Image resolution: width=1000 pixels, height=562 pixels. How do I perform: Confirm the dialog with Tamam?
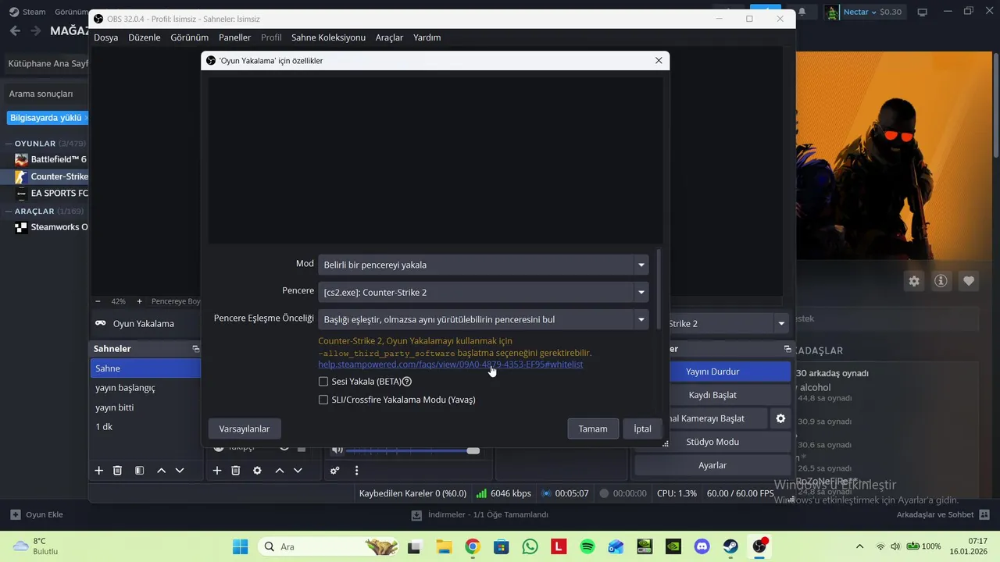(593, 429)
